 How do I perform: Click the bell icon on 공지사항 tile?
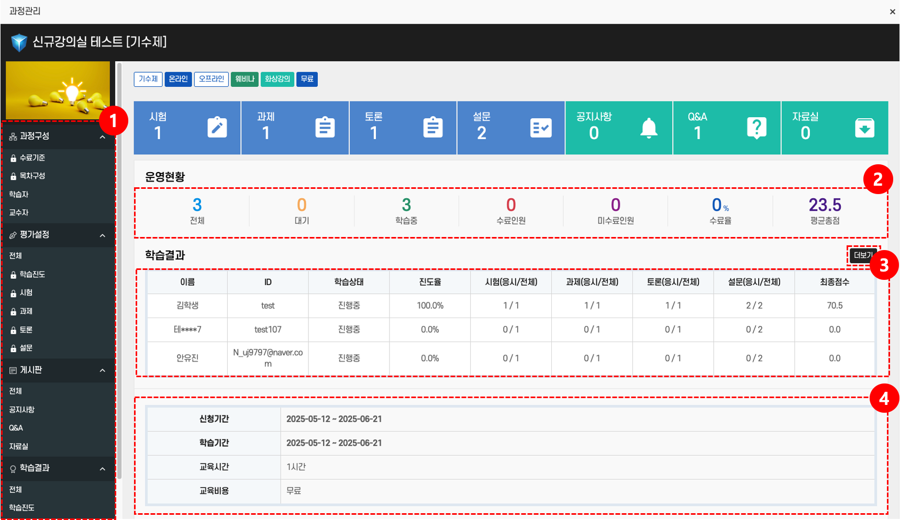(649, 128)
